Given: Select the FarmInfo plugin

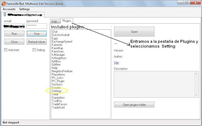Looking at the screenshot, I should pyautogui.click(x=57, y=45).
